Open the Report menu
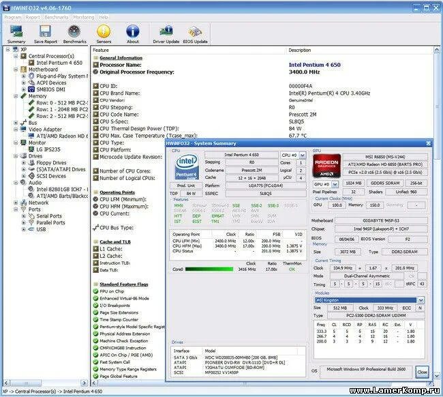This screenshot has height=397, width=443. 33,17
